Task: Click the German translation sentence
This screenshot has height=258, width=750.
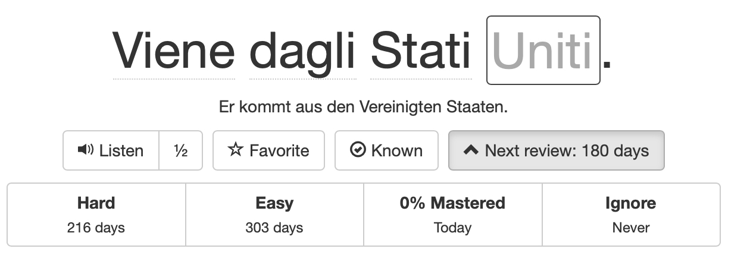Action: (x=363, y=108)
